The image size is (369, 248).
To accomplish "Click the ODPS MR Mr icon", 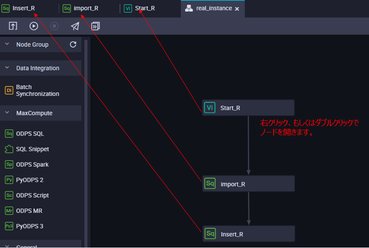I will tap(9, 211).
